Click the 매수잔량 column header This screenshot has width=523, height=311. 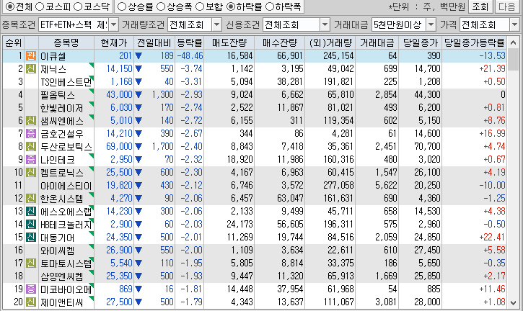[x=279, y=42]
